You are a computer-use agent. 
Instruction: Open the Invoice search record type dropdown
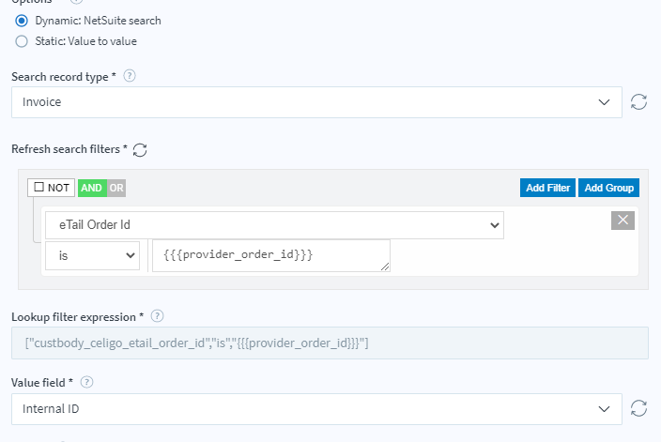point(316,102)
